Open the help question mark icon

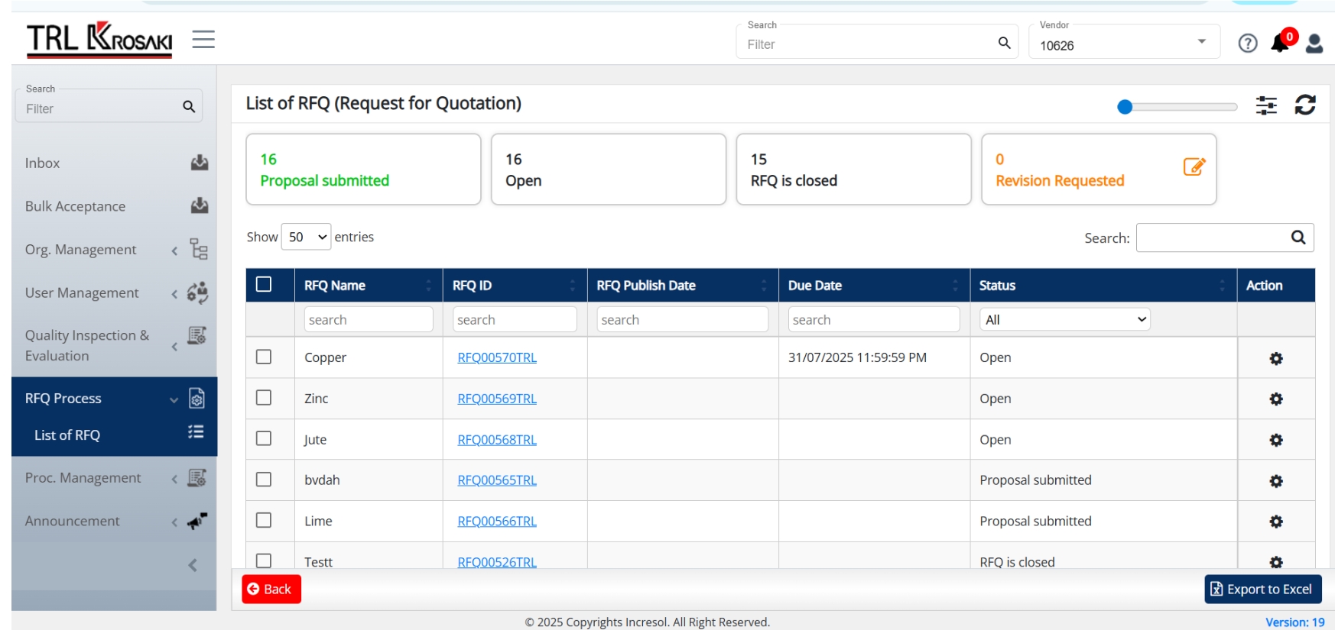[1248, 44]
